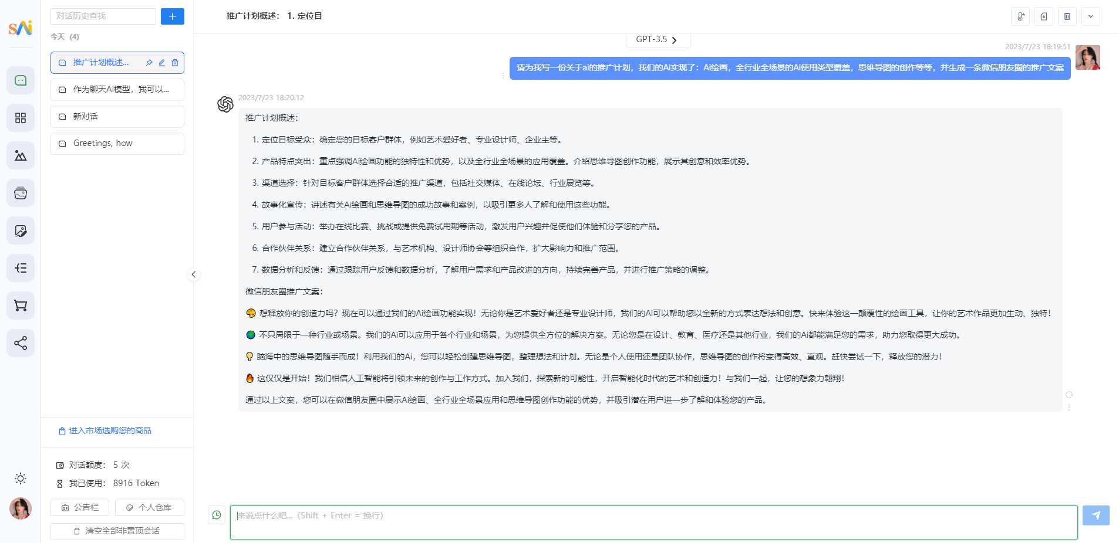Screen dimensions: 1119x543
Task: Delete this chat using the trash icon
Action: coord(1067,16)
